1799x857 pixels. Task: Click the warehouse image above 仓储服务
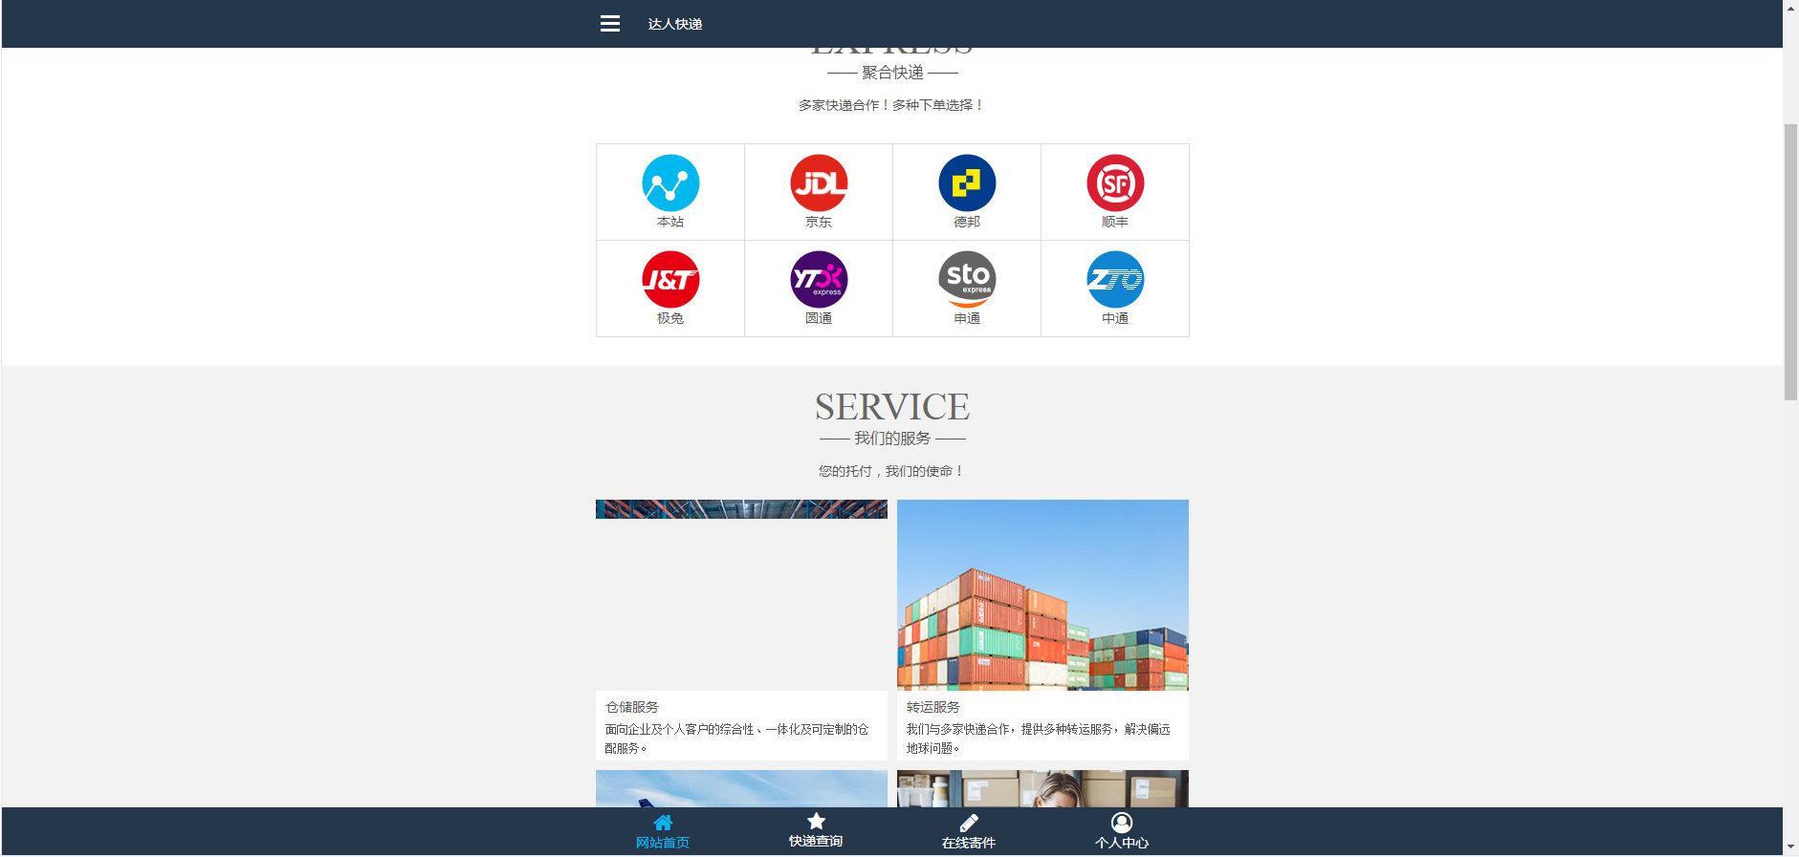741,509
